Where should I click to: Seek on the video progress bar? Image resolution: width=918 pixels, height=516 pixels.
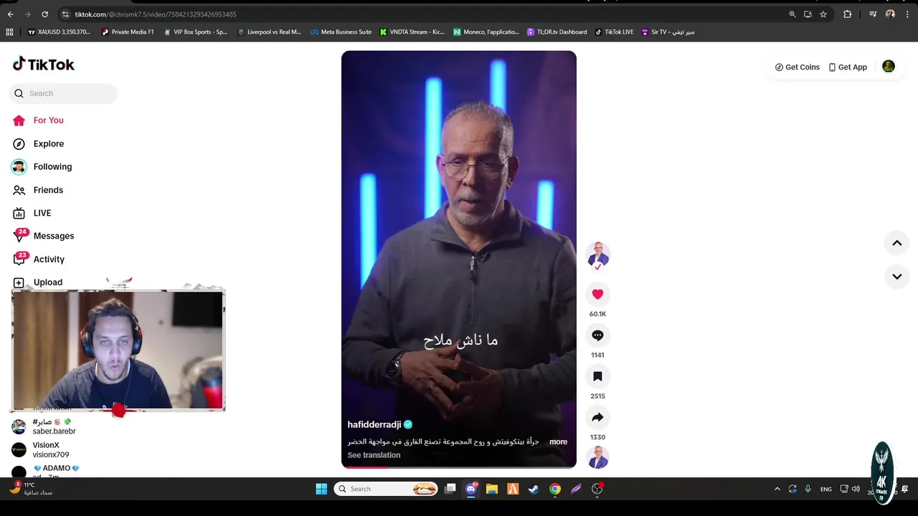point(459,467)
